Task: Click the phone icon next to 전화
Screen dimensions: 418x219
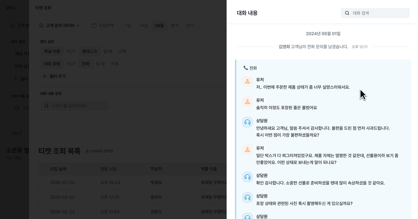Action: (x=246, y=68)
